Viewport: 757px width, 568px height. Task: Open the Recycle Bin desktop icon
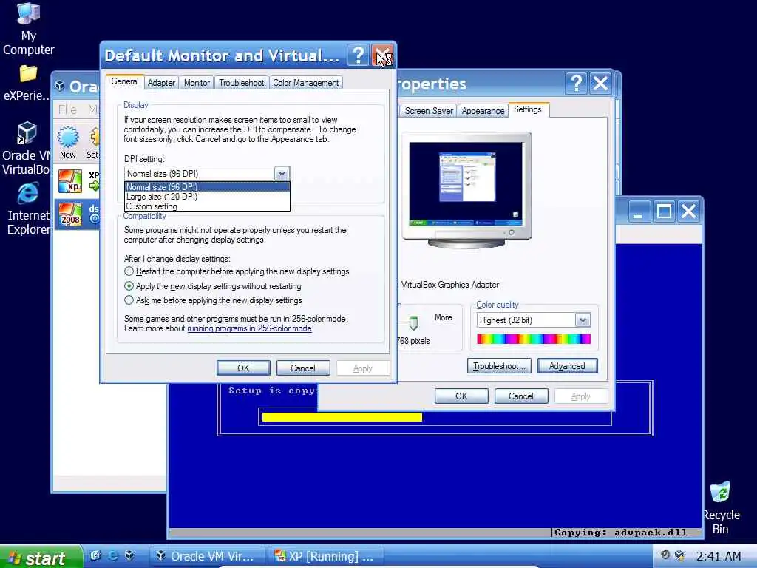[x=720, y=508]
